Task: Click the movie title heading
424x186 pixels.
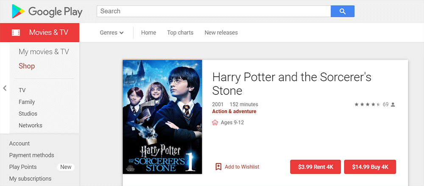Action: pos(292,84)
